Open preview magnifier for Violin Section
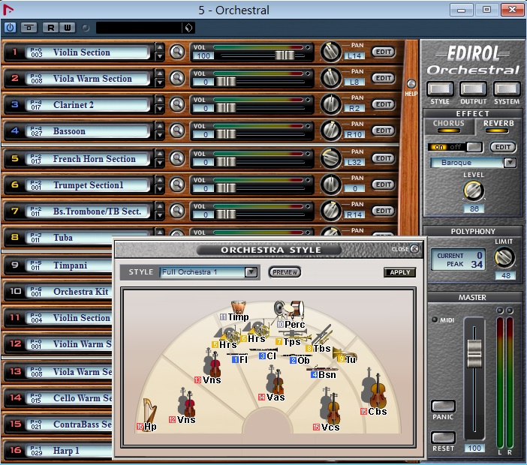This screenshot has height=465, width=527. 176,52
